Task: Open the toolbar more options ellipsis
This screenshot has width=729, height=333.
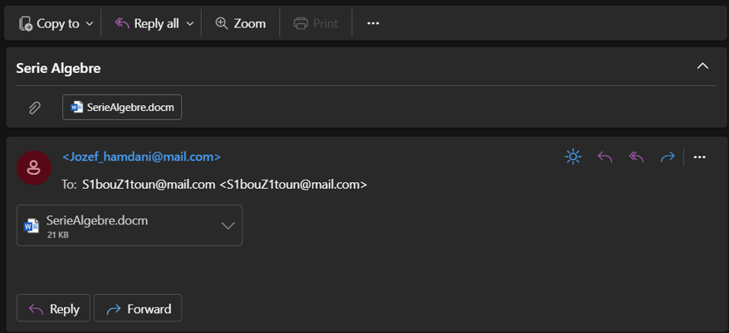Action: (x=373, y=23)
